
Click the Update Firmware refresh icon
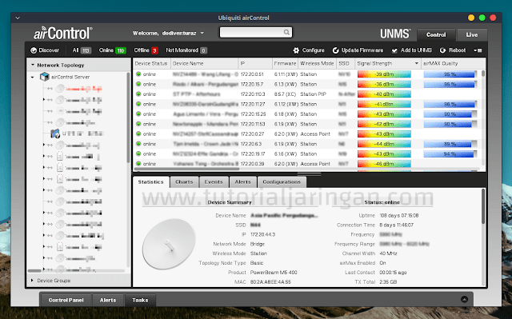coord(335,50)
